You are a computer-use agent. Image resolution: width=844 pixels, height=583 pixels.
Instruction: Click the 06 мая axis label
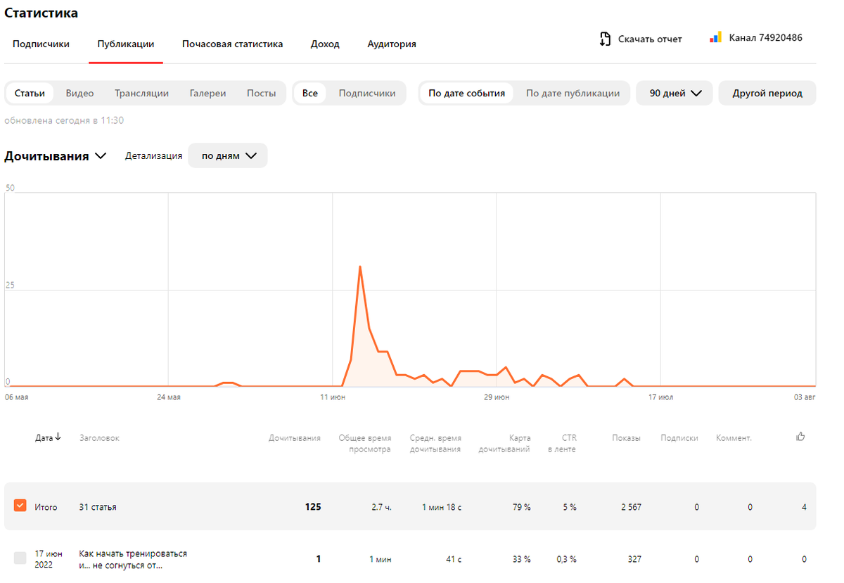pos(16,397)
